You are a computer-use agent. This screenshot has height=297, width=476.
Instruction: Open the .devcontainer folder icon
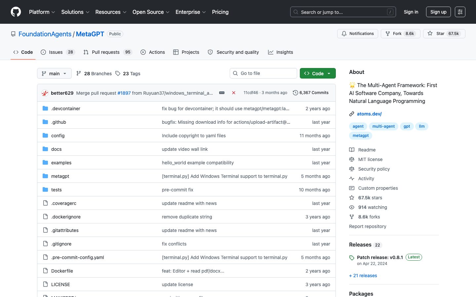coord(45,109)
